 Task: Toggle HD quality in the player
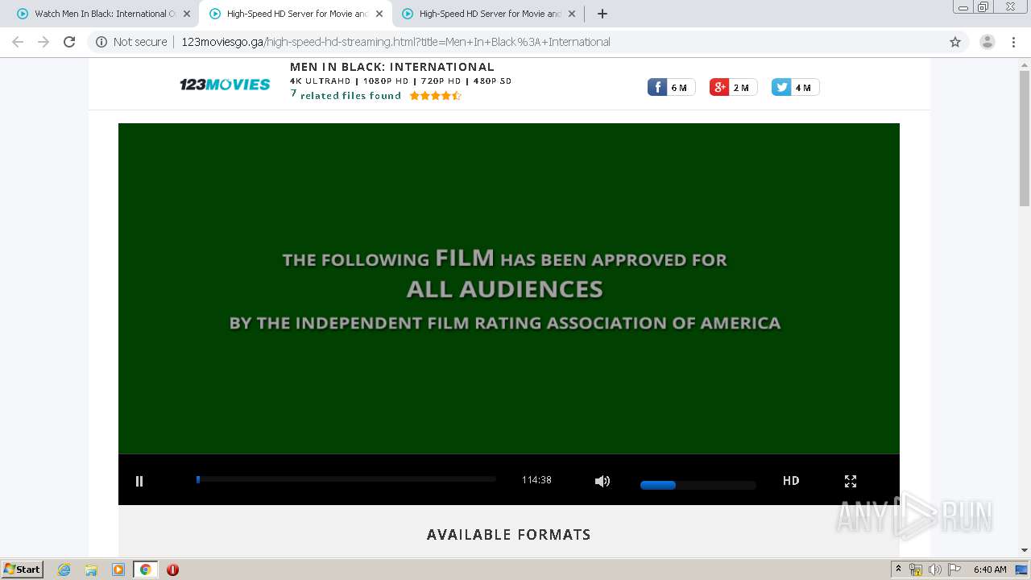point(791,480)
